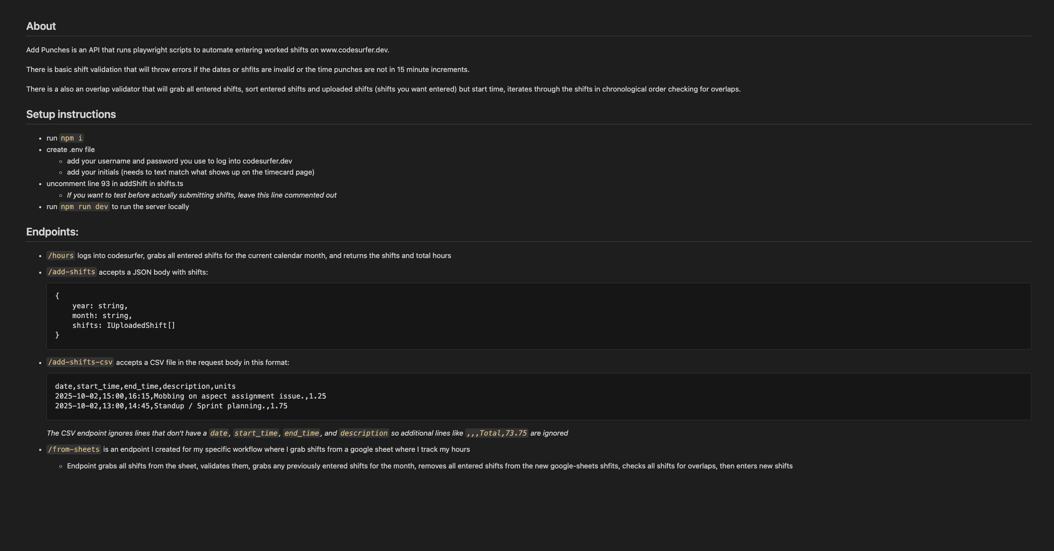The height and width of the screenshot is (551, 1054).
Task: Click the "start_time" inline code in note
Action: point(256,433)
